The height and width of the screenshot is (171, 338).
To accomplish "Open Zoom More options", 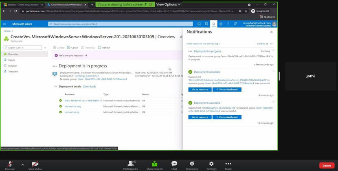I will (228, 166).
